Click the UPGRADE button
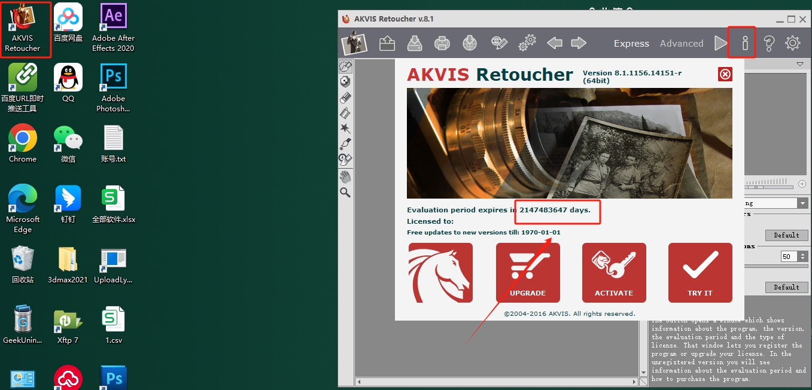Screen dimensions: 812x390 (x=528, y=273)
